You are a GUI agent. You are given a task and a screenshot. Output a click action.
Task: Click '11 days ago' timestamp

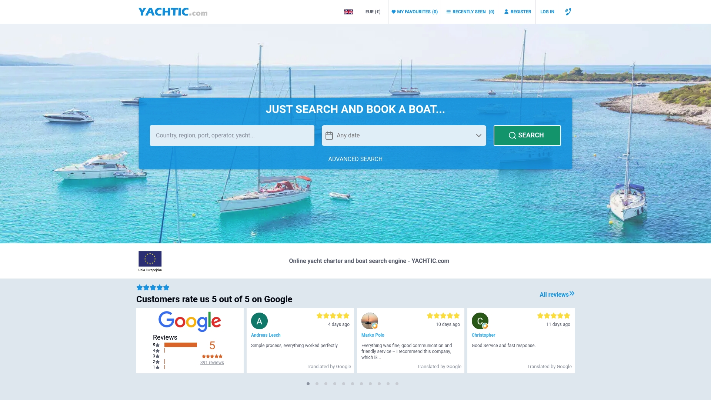(558, 324)
